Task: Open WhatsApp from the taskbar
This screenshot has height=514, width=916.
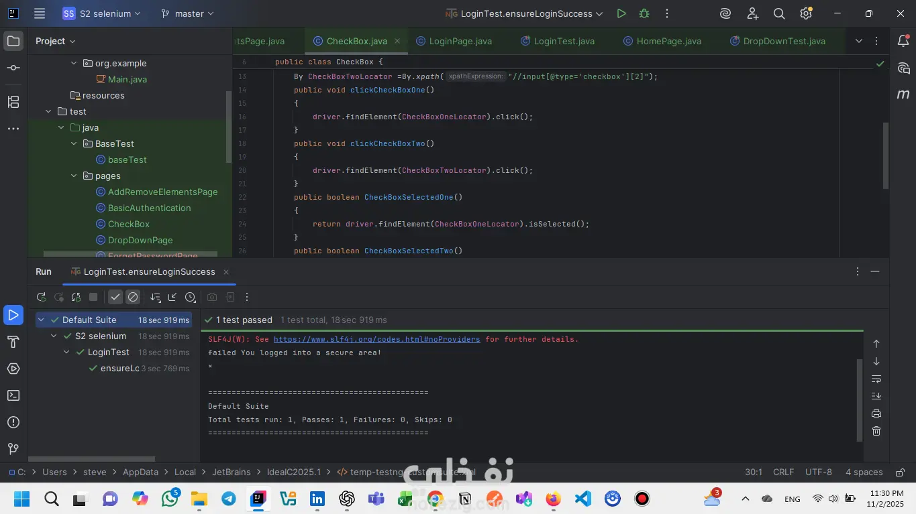Action: pos(170,499)
